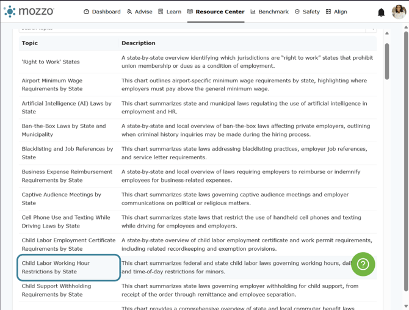The height and width of the screenshot is (310, 409).
Task: Open Airport Minimum Wage Requirements topic
Action: click(x=52, y=84)
